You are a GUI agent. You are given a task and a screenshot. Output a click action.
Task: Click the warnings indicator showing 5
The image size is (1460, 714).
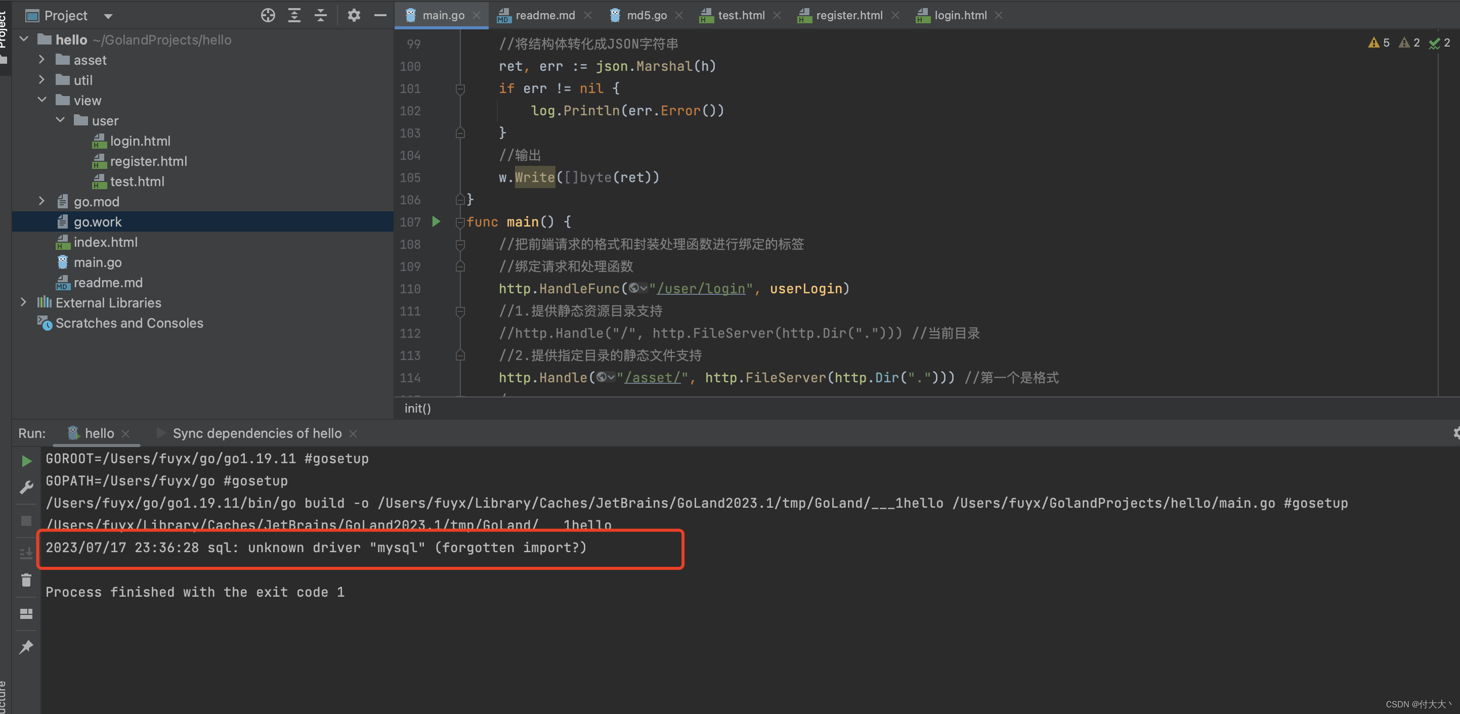[x=1379, y=42]
